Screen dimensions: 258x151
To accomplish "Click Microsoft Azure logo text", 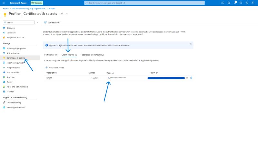I will click(x=18, y=3).
